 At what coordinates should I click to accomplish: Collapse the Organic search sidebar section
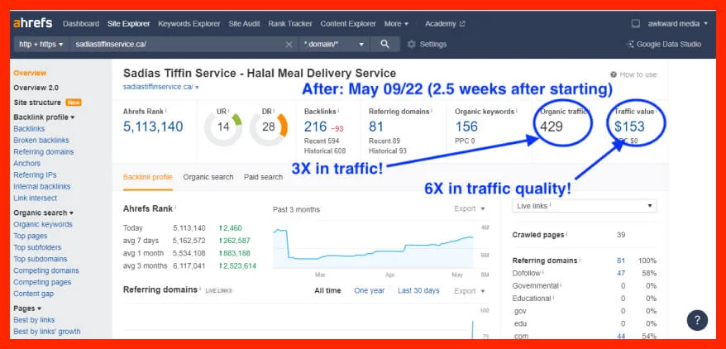[44, 213]
